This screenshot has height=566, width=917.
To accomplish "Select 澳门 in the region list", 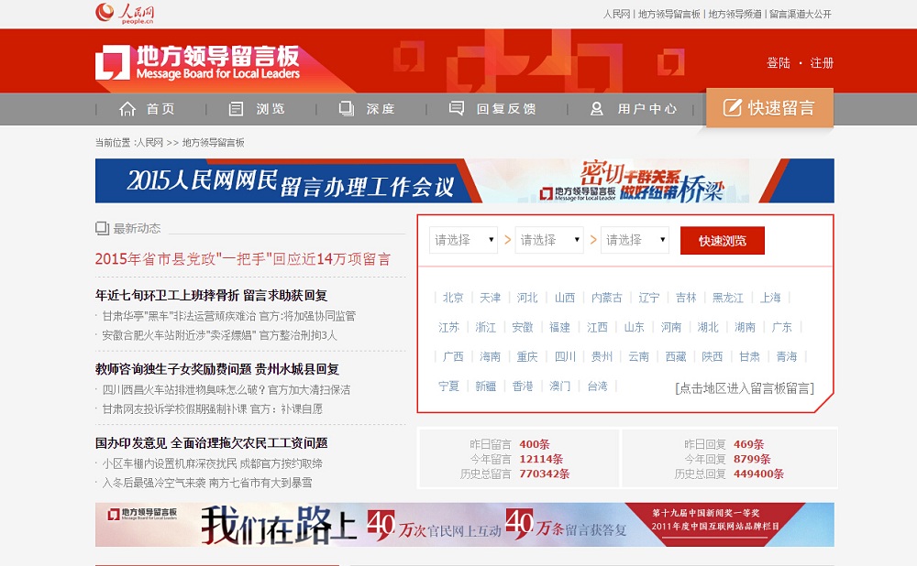I will tap(559, 386).
